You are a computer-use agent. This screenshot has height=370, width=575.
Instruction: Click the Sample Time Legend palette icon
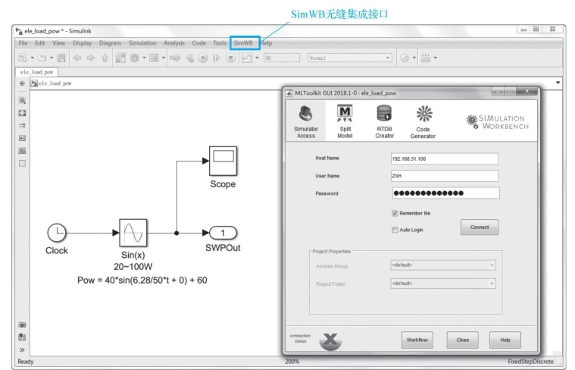pyautogui.click(x=23, y=126)
